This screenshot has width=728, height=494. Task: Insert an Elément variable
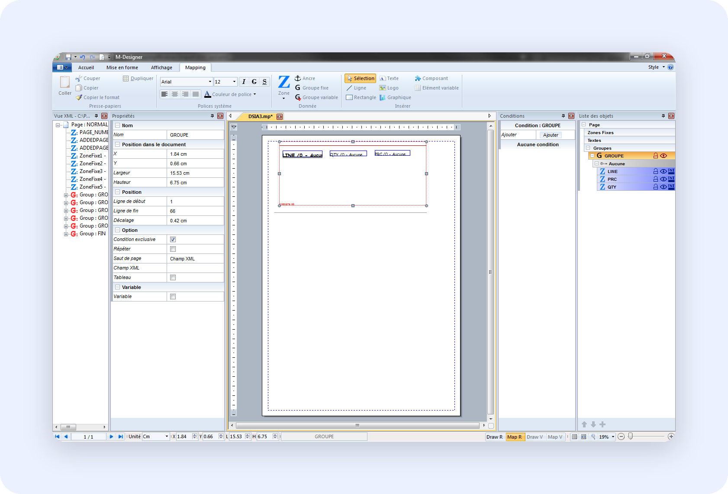[x=437, y=88]
